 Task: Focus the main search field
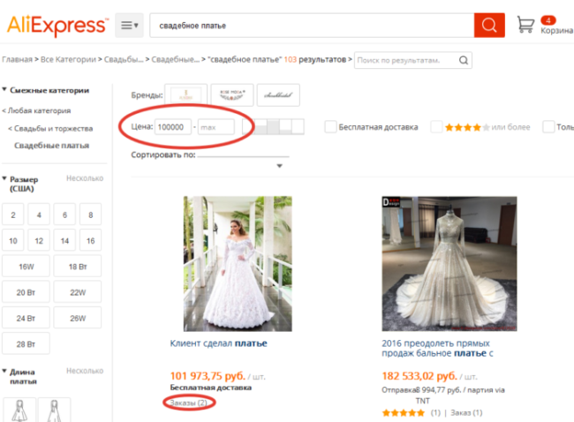(x=312, y=26)
